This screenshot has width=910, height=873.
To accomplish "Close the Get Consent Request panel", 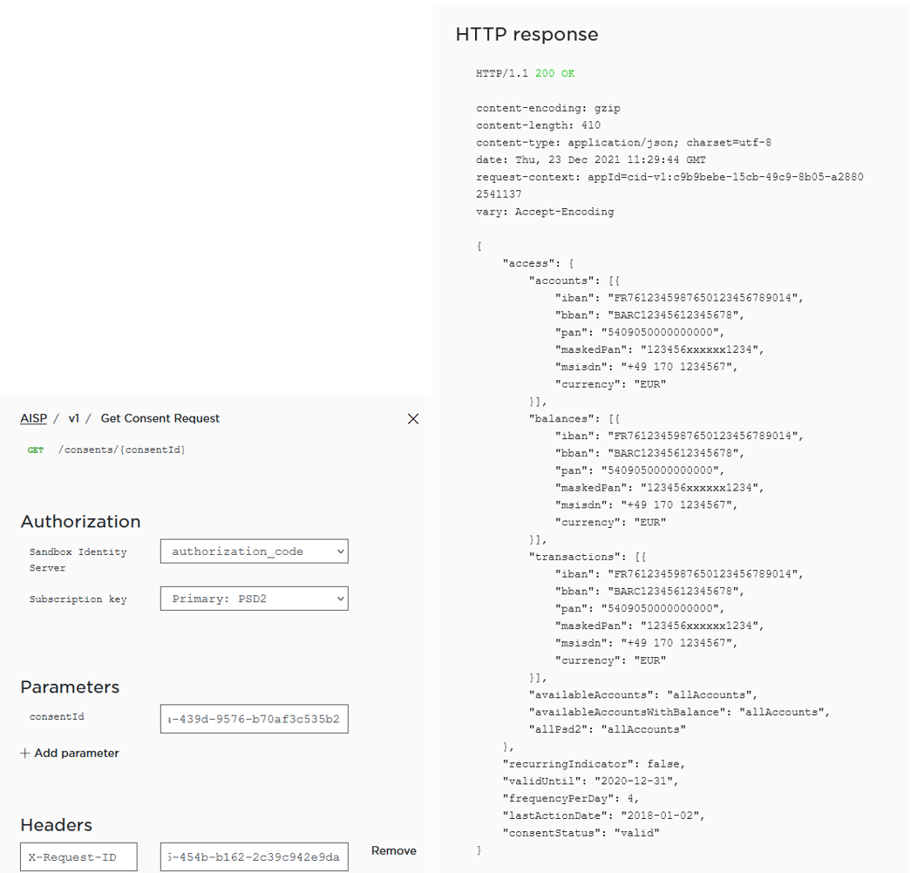I will pyautogui.click(x=413, y=419).
